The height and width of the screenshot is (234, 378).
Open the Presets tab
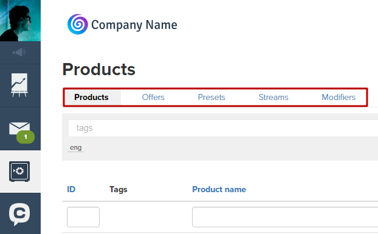[x=211, y=97]
